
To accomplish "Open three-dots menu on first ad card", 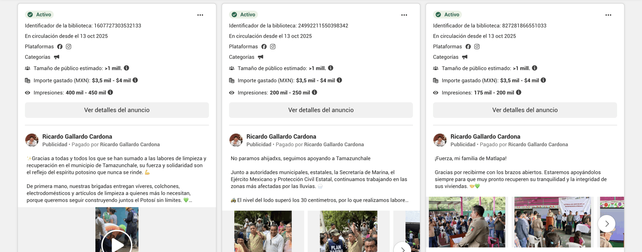I will pos(200,15).
